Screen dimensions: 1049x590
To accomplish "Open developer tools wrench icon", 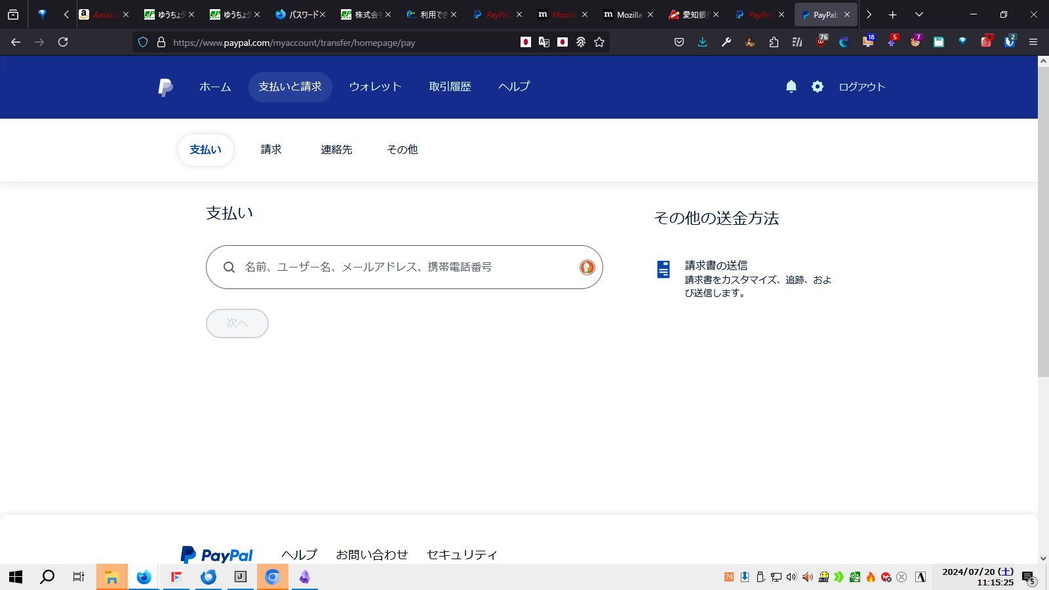I will click(726, 42).
